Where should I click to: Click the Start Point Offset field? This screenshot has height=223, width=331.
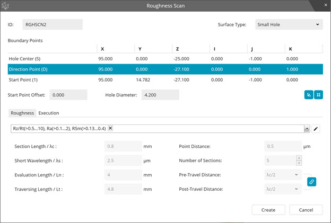point(68,95)
